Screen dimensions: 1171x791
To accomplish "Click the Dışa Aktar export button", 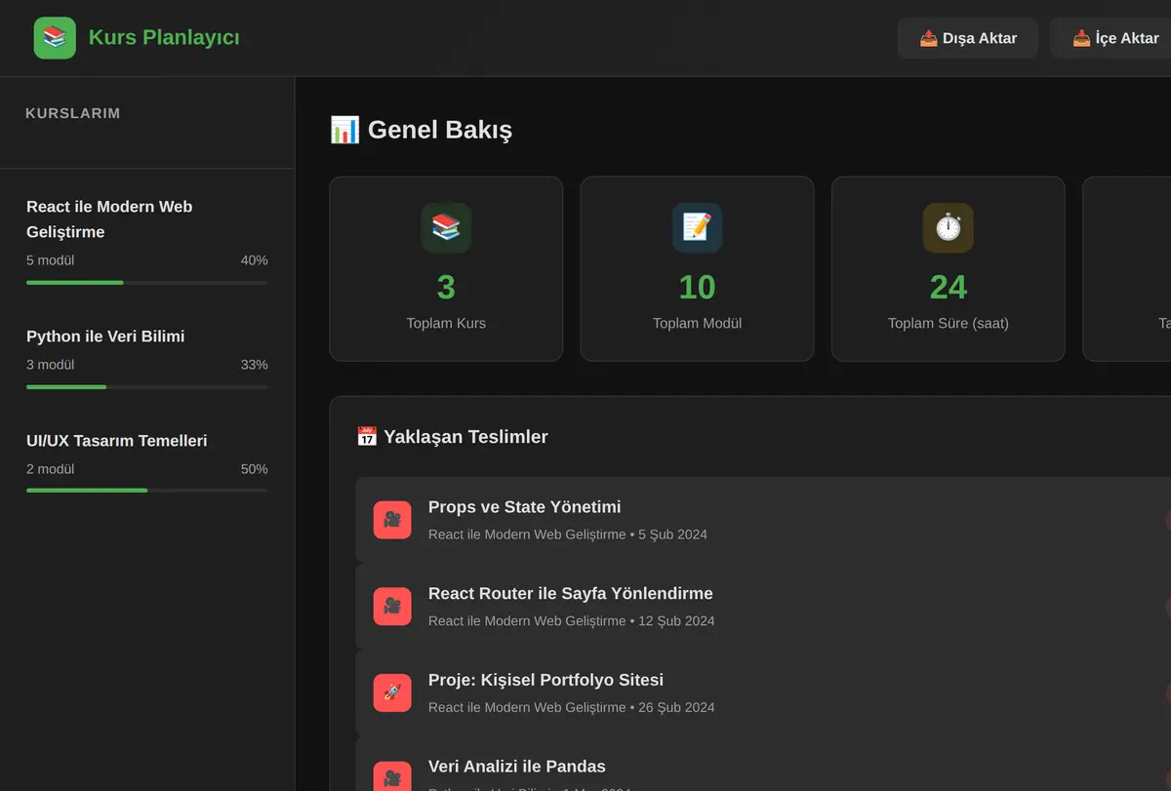I will pos(968,38).
